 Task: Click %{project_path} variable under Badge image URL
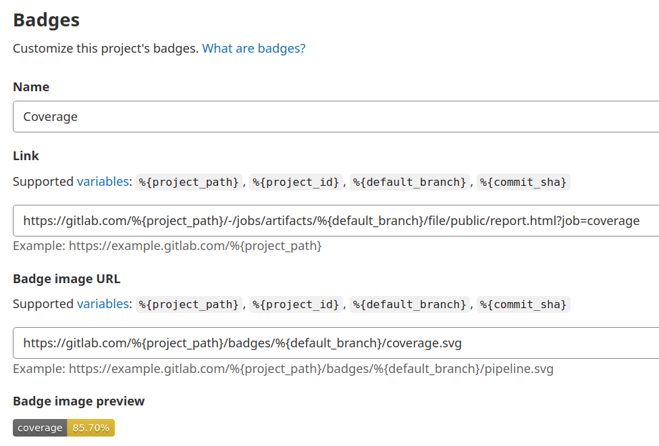pos(189,305)
